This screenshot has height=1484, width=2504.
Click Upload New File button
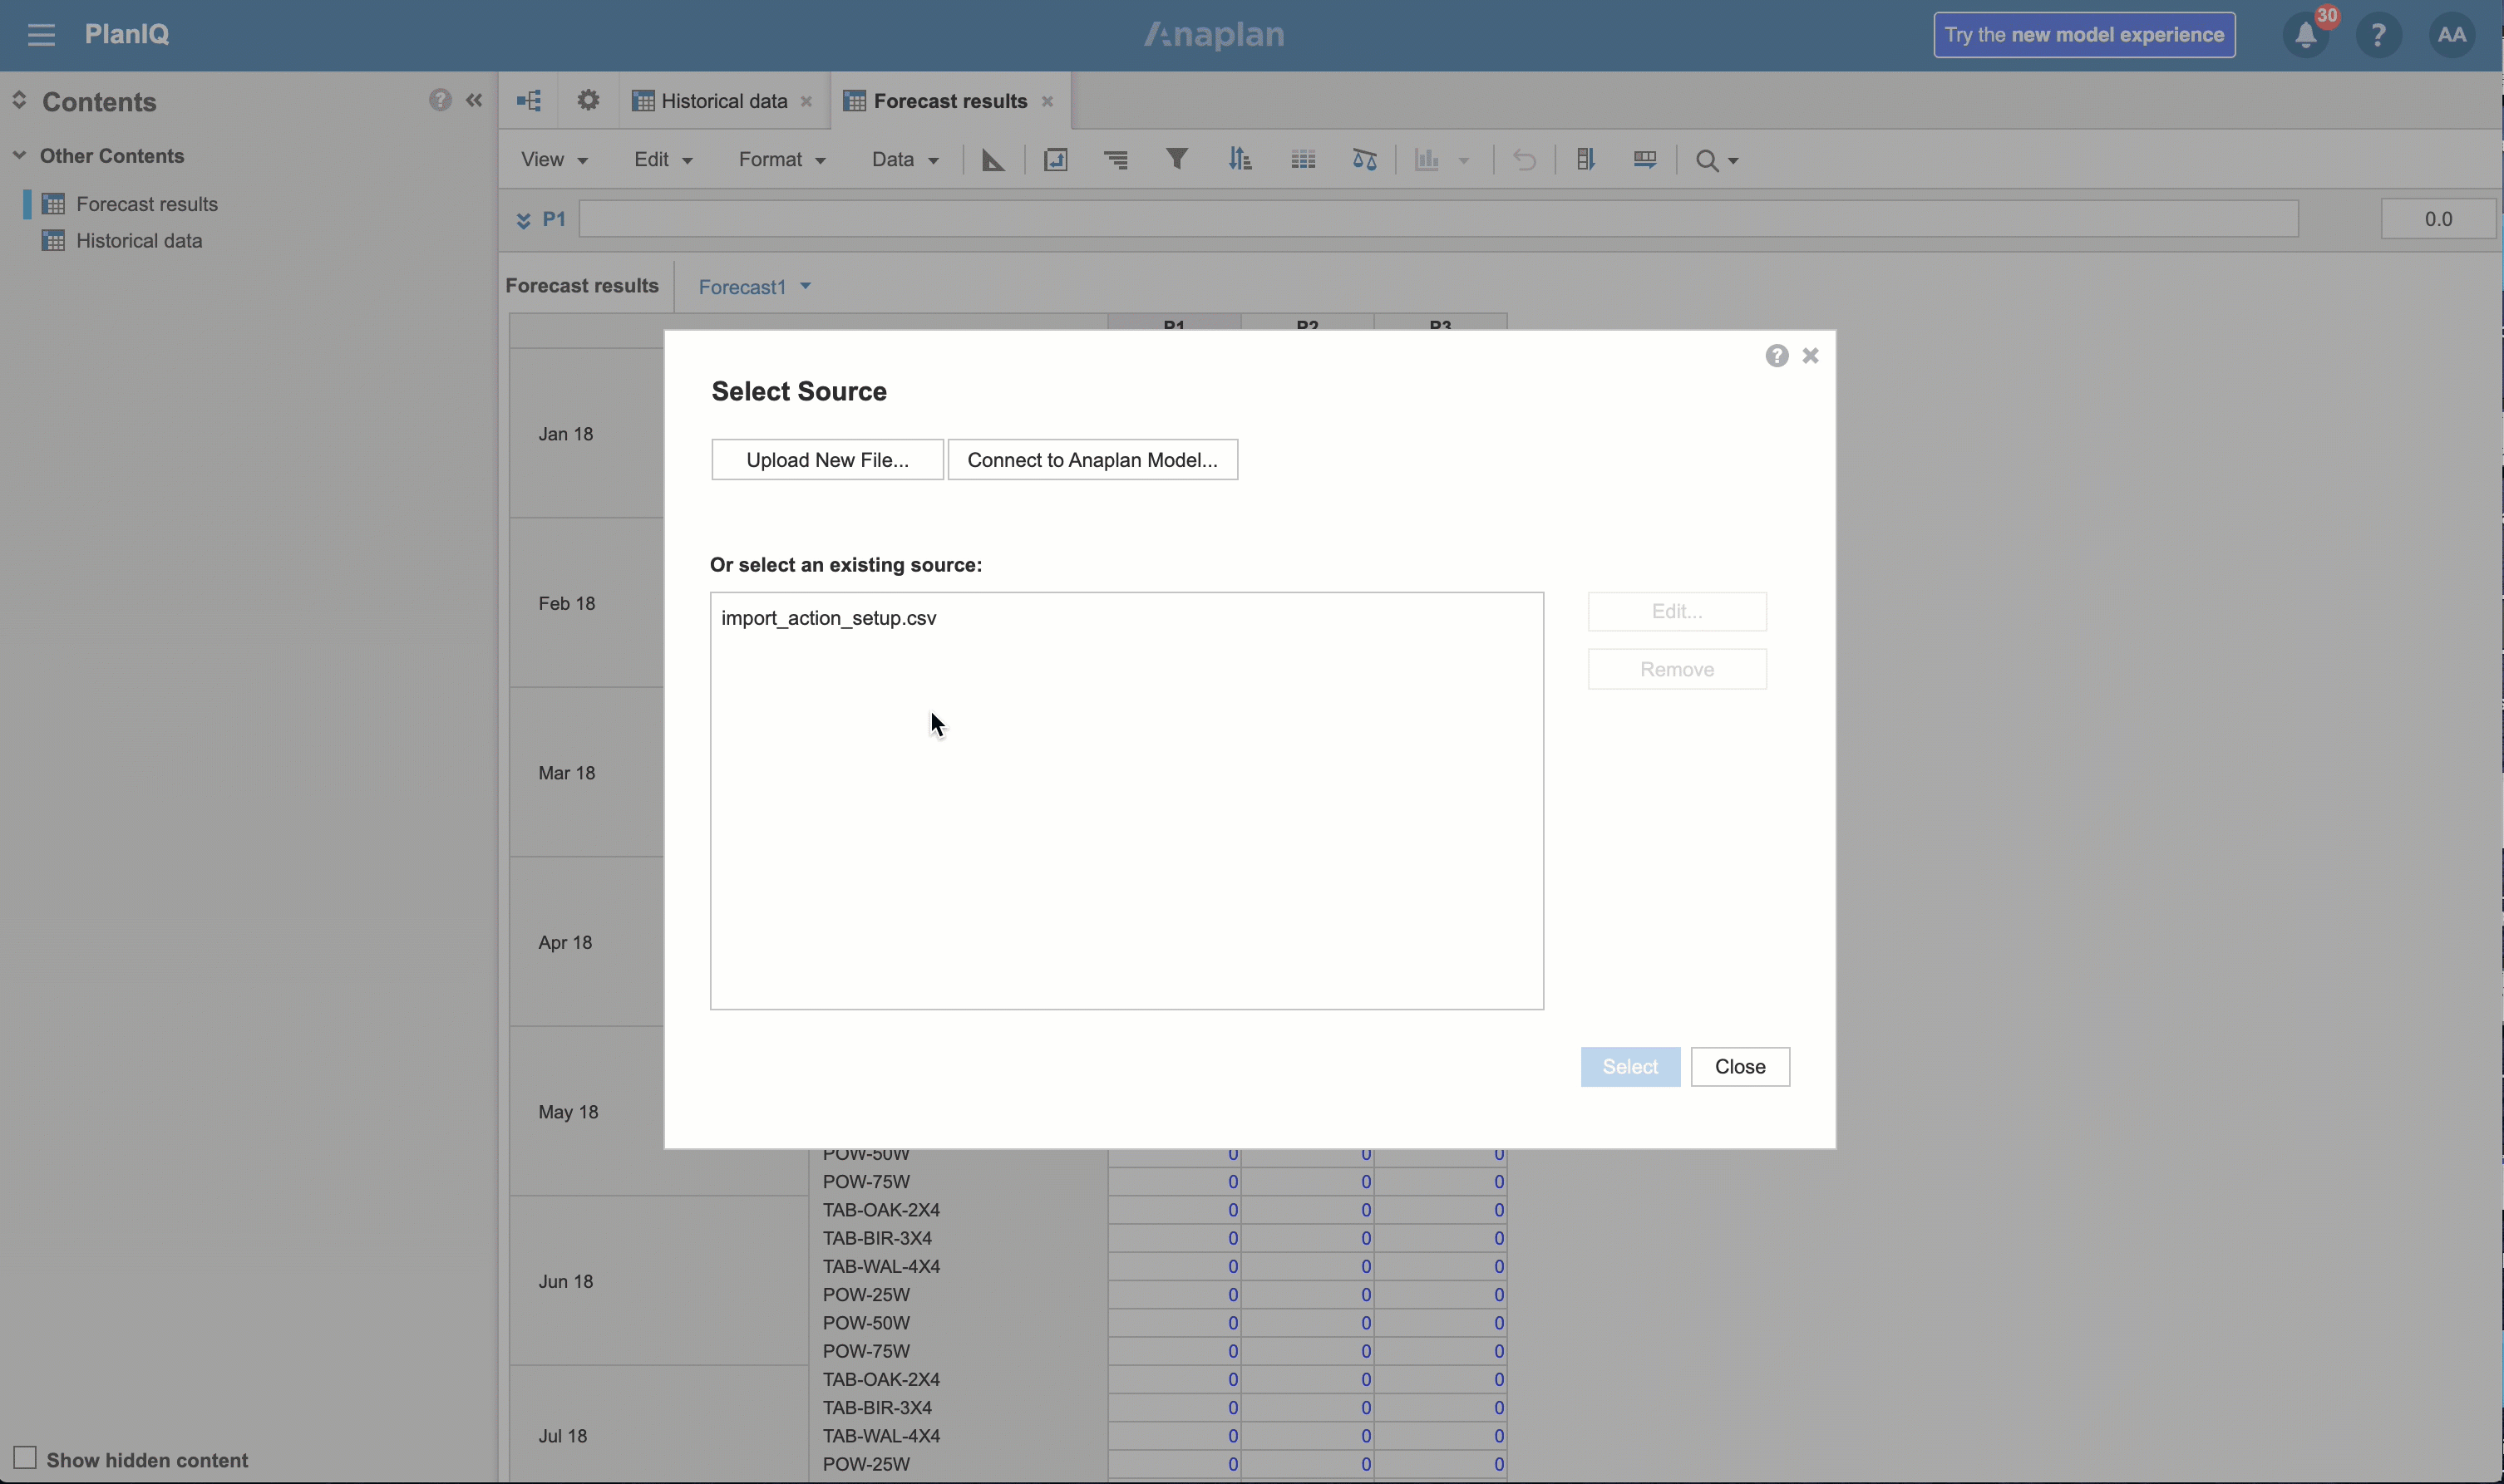pos(827,460)
